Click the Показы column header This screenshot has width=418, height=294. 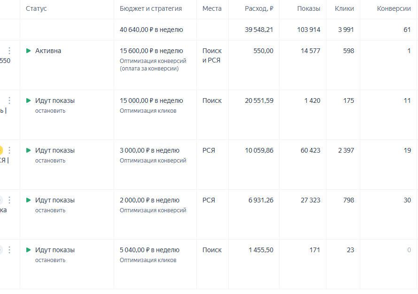click(309, 9)
